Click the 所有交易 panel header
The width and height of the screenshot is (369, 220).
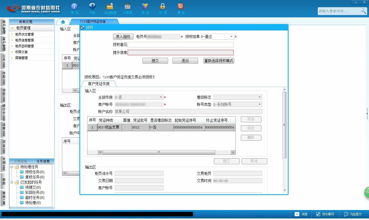point(32,22)
